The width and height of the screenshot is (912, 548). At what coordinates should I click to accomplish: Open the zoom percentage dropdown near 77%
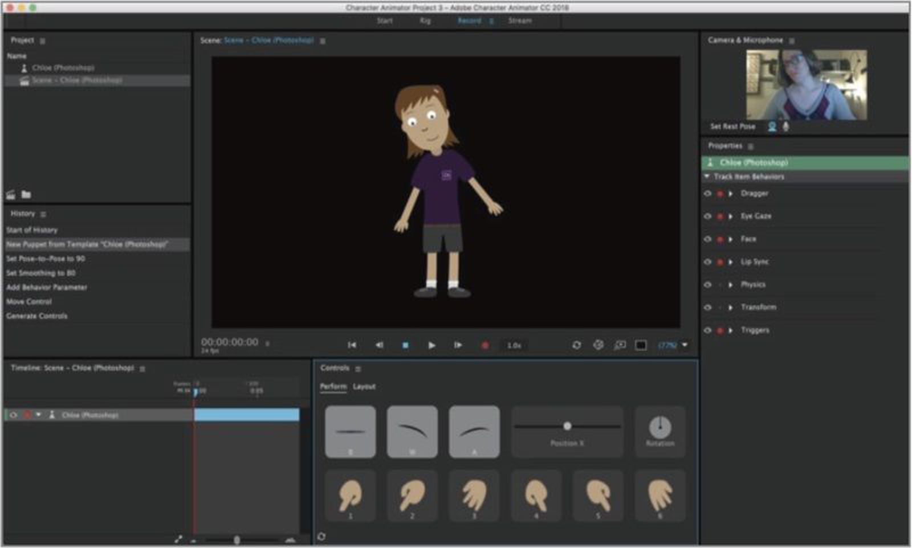pyautogui.click(x=684, y=345)
